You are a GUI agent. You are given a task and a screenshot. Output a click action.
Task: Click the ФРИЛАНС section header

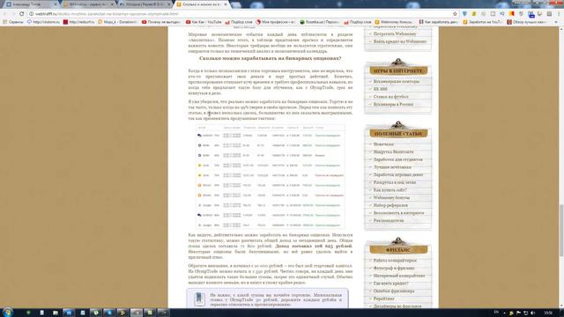click(398, 249)
